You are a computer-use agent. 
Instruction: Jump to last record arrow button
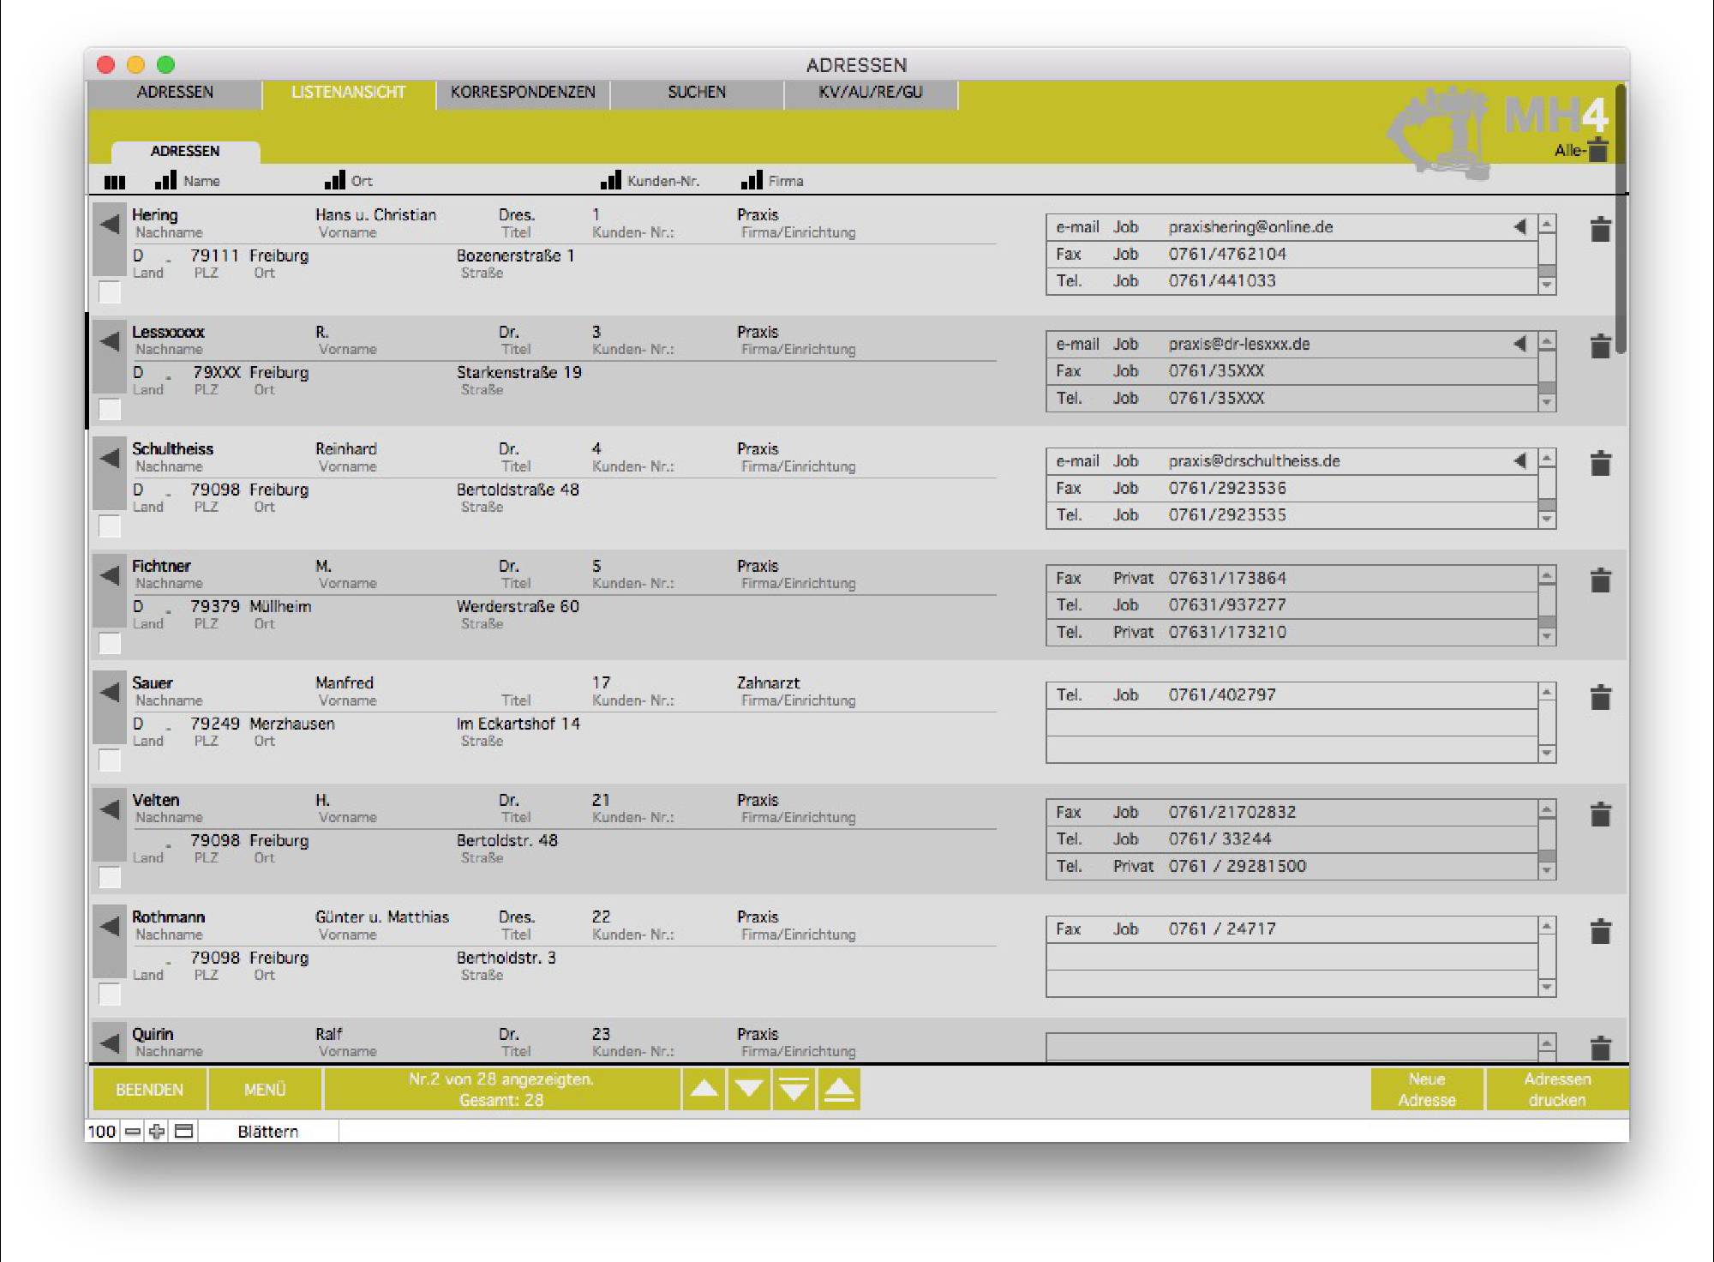tap(794, 1089)
